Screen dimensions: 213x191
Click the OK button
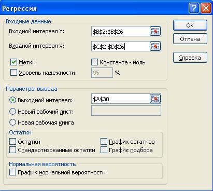(x=190, y=25)
